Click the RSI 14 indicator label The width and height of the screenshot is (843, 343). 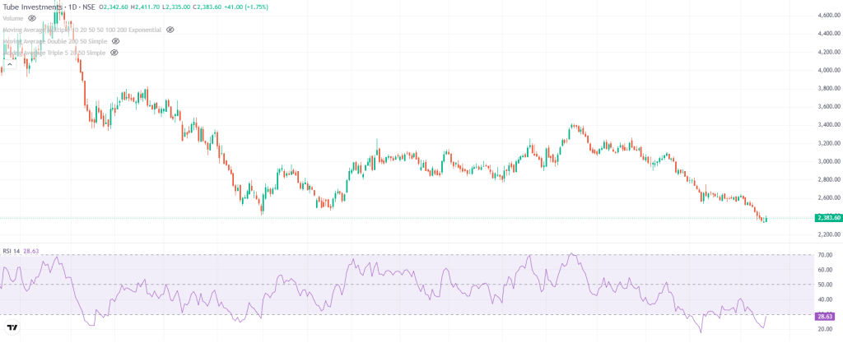(x=11, y=251)
